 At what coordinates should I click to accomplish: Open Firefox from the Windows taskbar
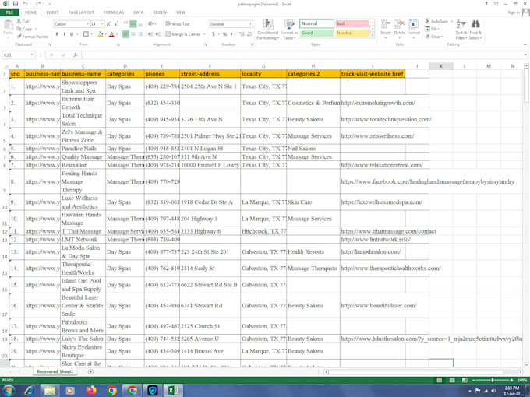[x=90, y=391]
